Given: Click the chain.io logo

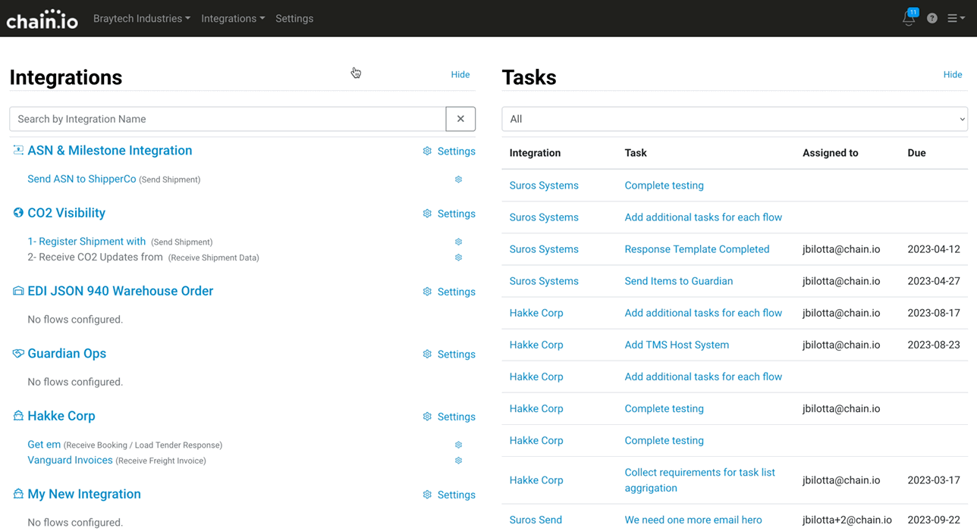Looking at the screenshot, I should [x=42, y=19].
